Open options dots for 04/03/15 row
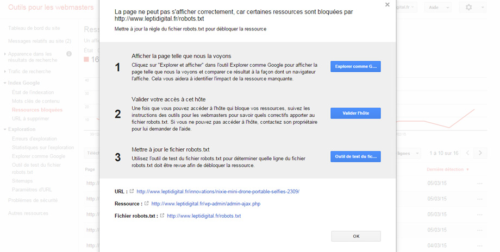The width and height of the screenshot is (500, 252). (x=479, y=245)
